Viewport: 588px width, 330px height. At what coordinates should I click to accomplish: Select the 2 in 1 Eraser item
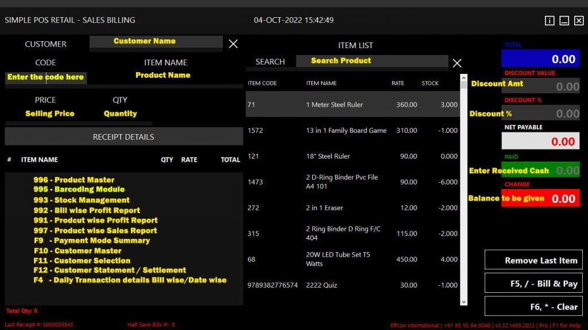pyautogui.click(x=353, y=208)
